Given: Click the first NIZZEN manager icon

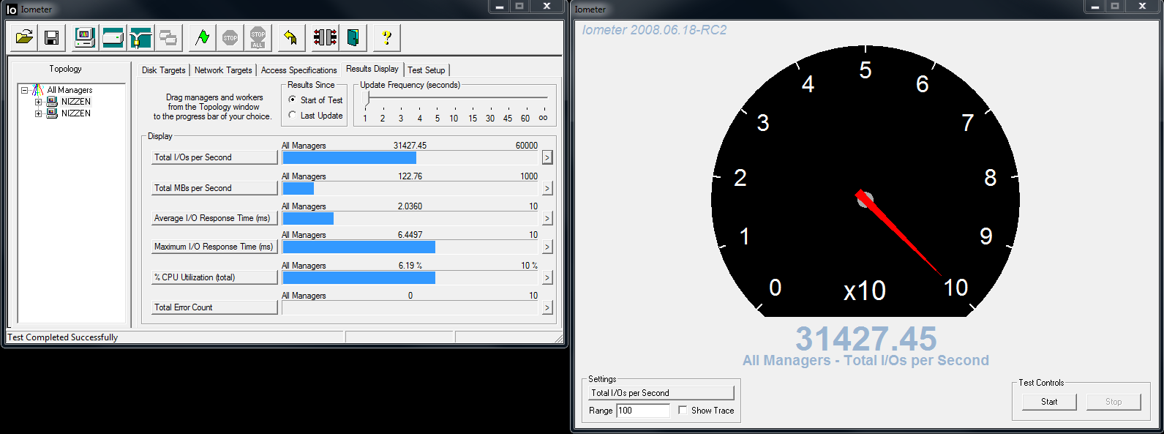Looking at the screenshot, I should 52,102.
